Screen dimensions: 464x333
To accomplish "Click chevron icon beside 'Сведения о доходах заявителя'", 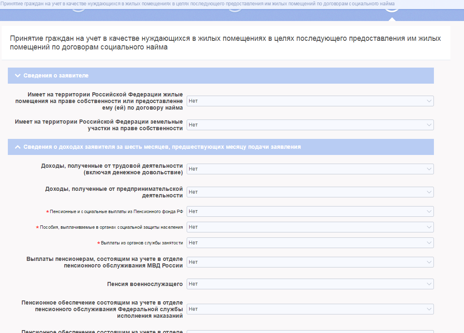I will point(17,147).
